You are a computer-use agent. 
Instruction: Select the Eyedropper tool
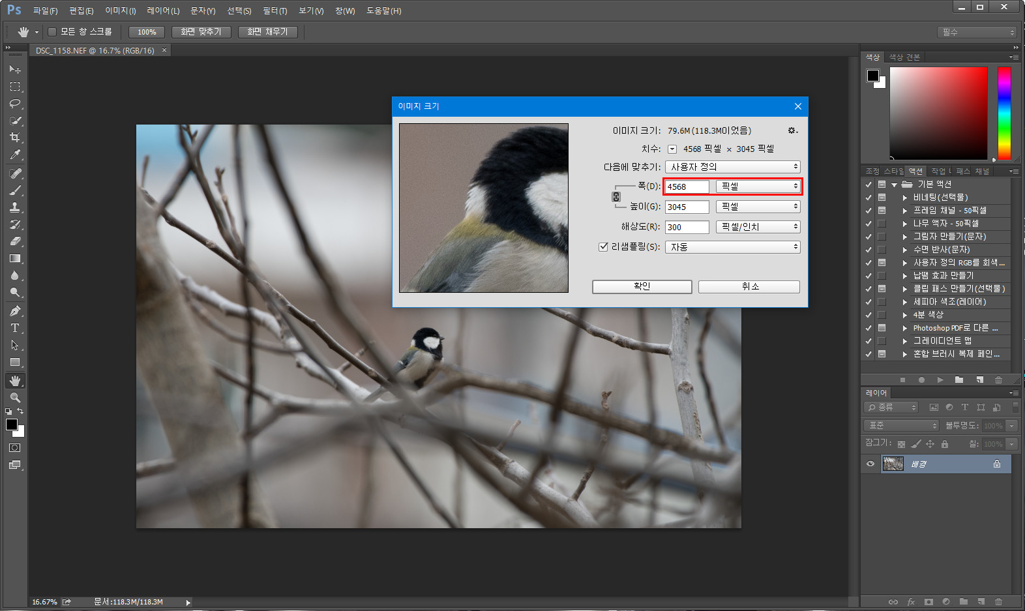15,155
